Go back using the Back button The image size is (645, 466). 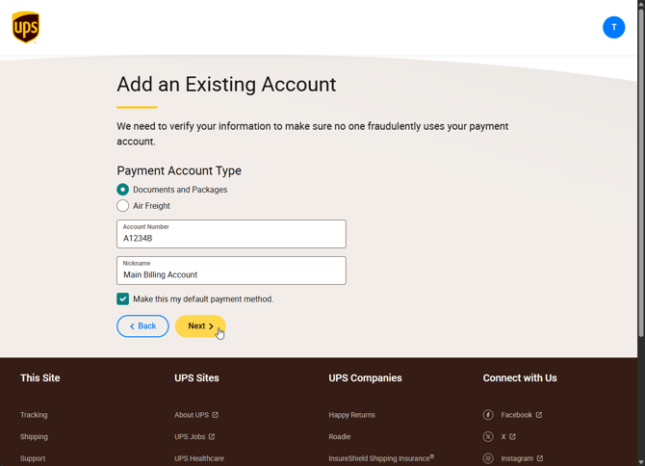point(142,326)
